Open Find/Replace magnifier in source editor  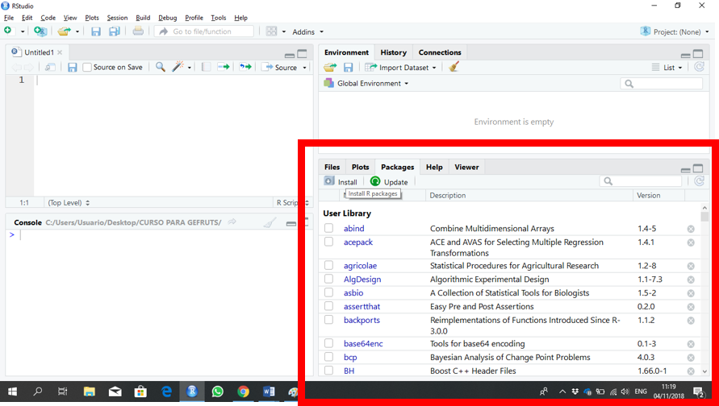(160, 68)
